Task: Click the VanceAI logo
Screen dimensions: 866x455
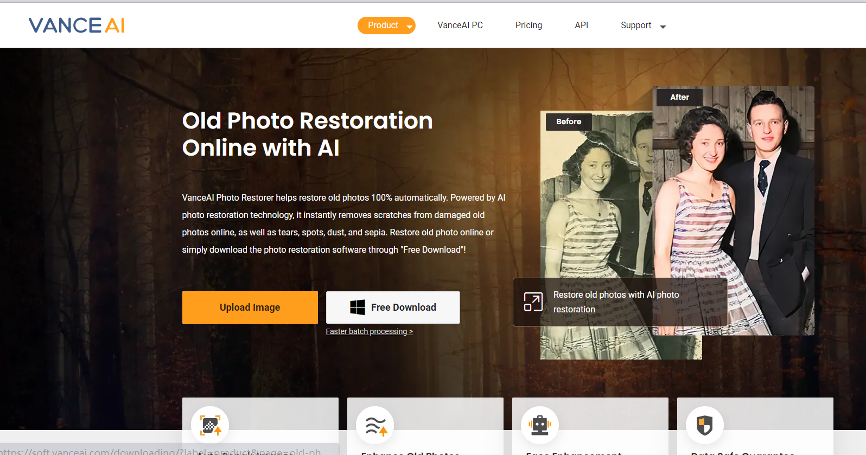Action: (x=77, y=25)
